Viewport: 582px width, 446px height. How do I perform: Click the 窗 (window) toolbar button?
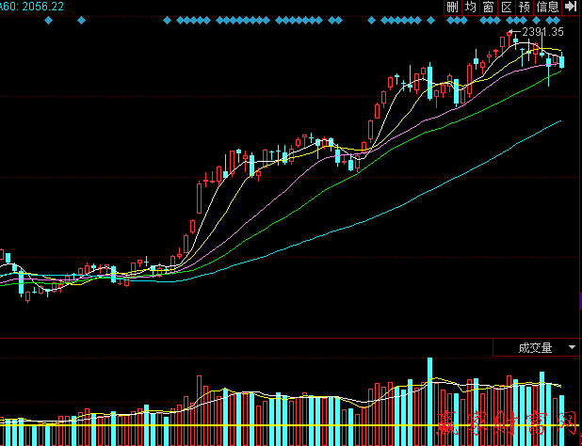point(488,8)
